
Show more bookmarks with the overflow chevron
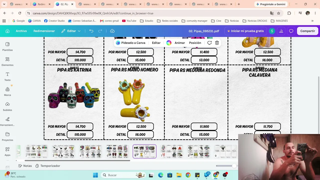[312, 21]
